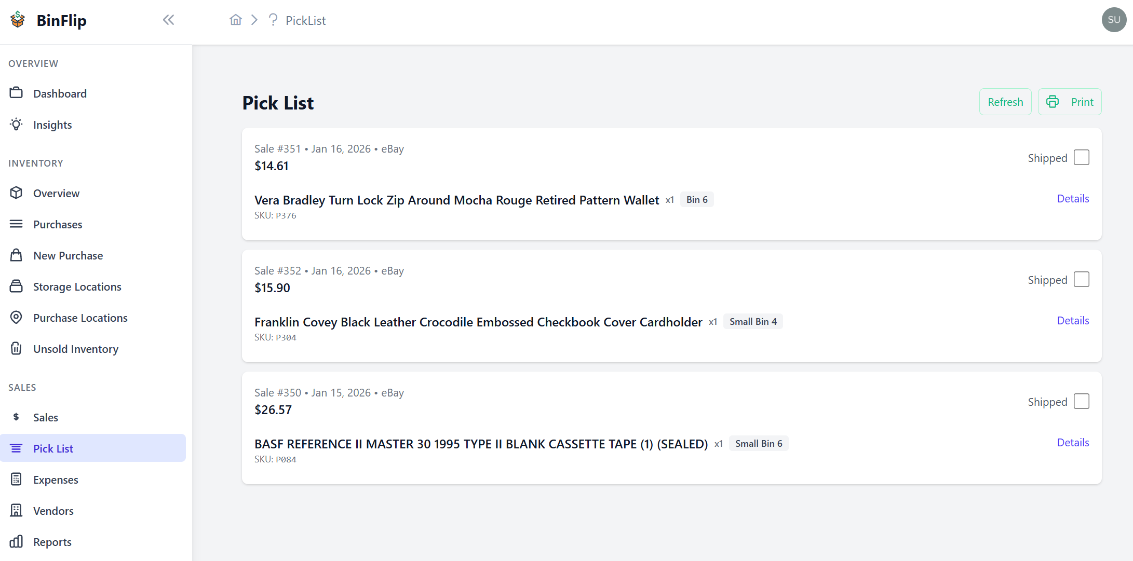Click the printer icon on the Print button
Screen dimensions: 1133x561
point(1053,102)
